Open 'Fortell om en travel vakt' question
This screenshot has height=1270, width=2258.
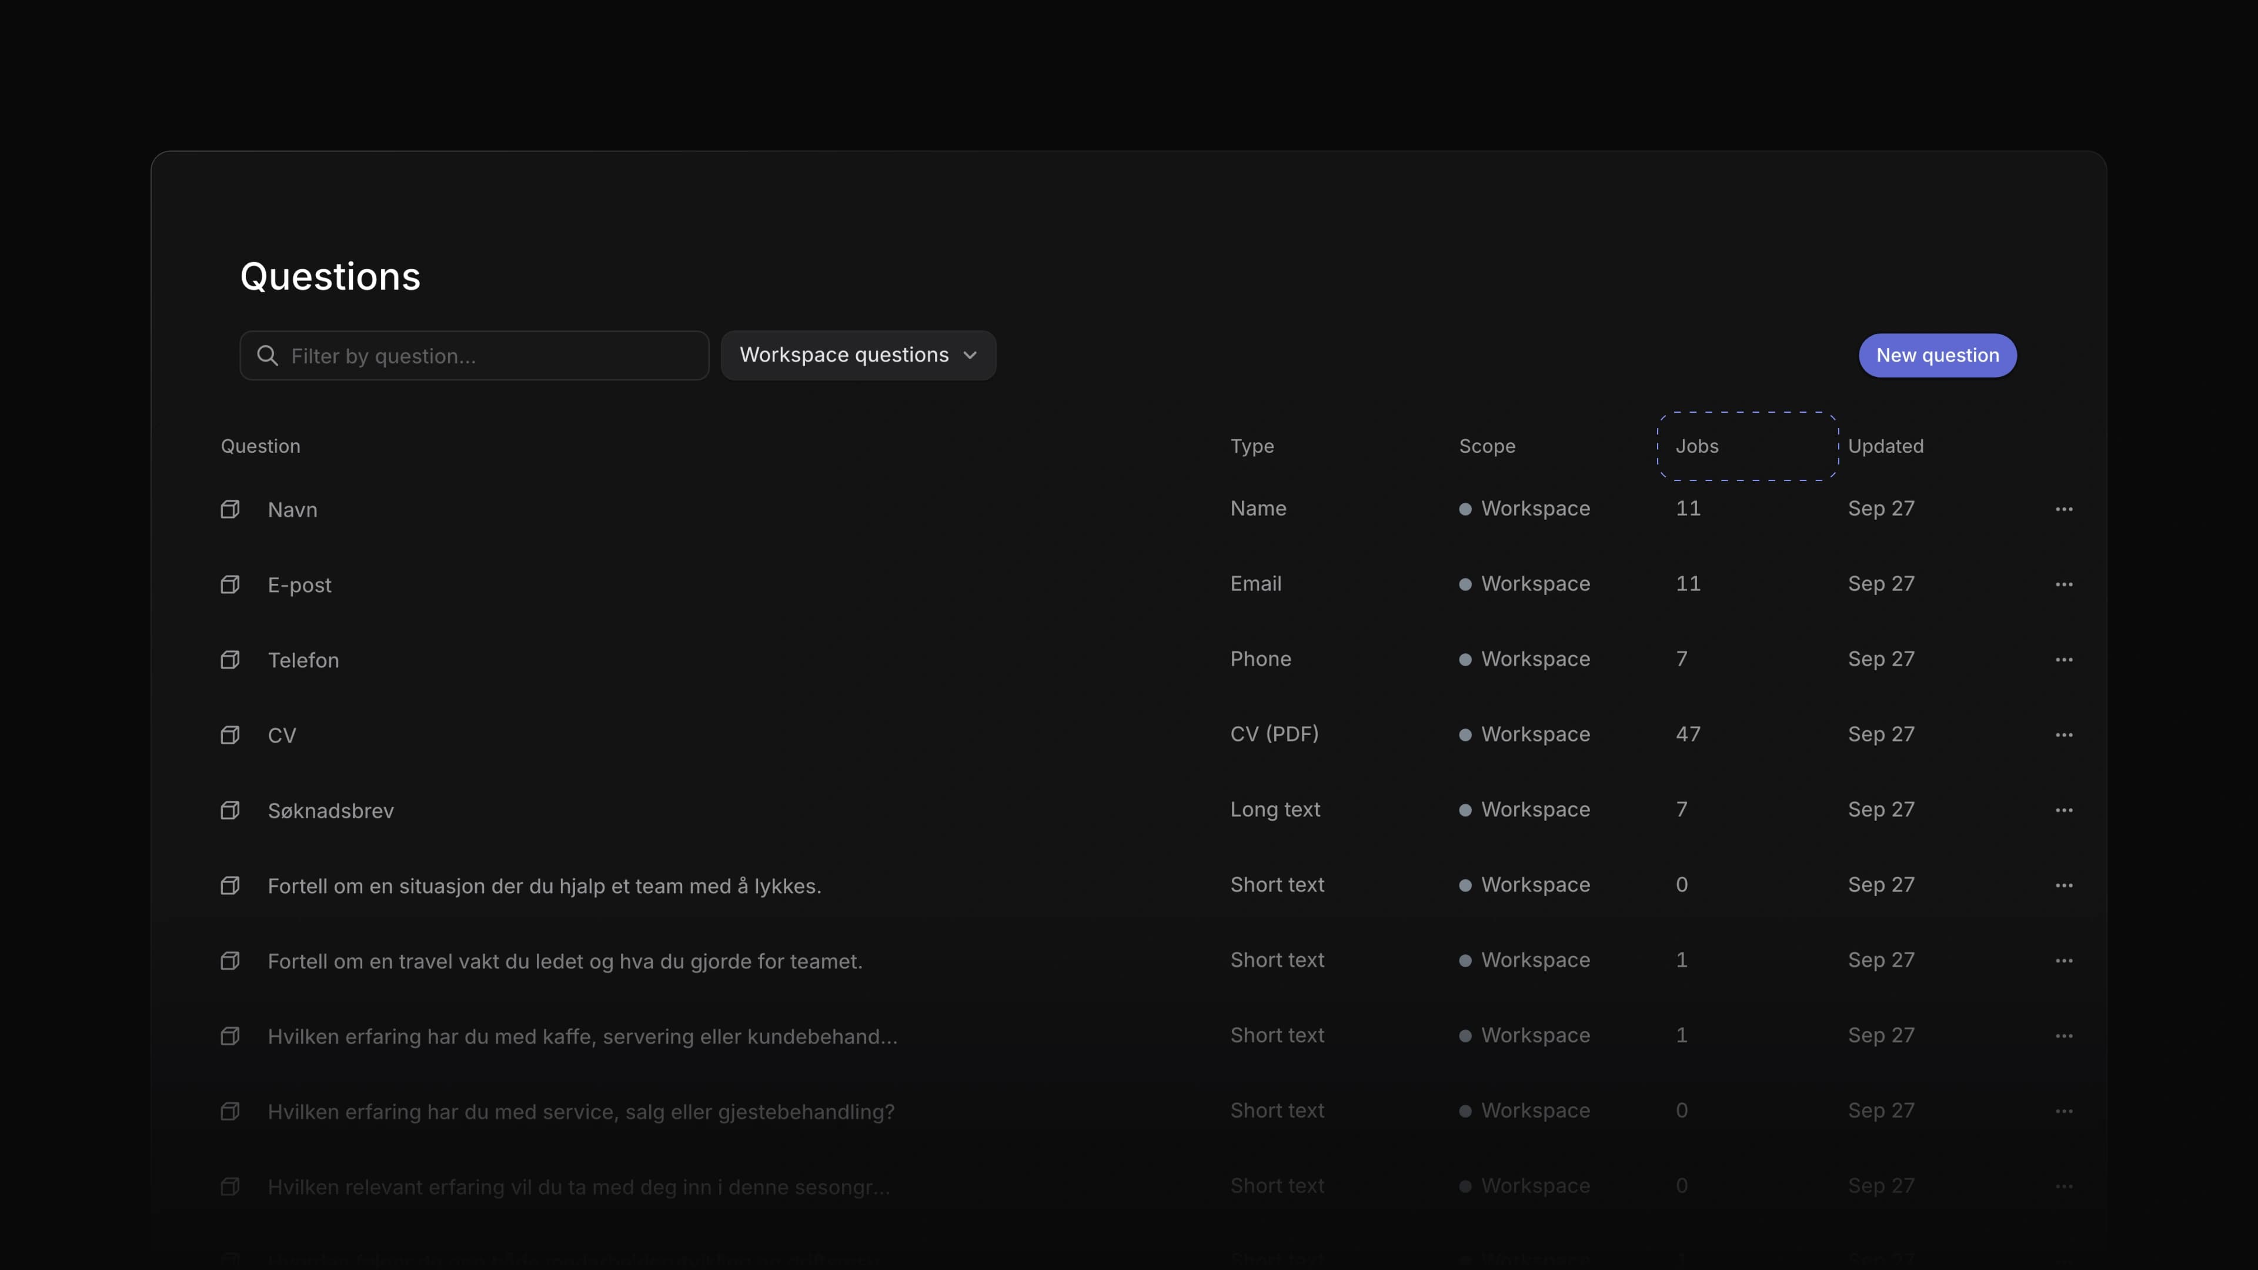(565, 962)
